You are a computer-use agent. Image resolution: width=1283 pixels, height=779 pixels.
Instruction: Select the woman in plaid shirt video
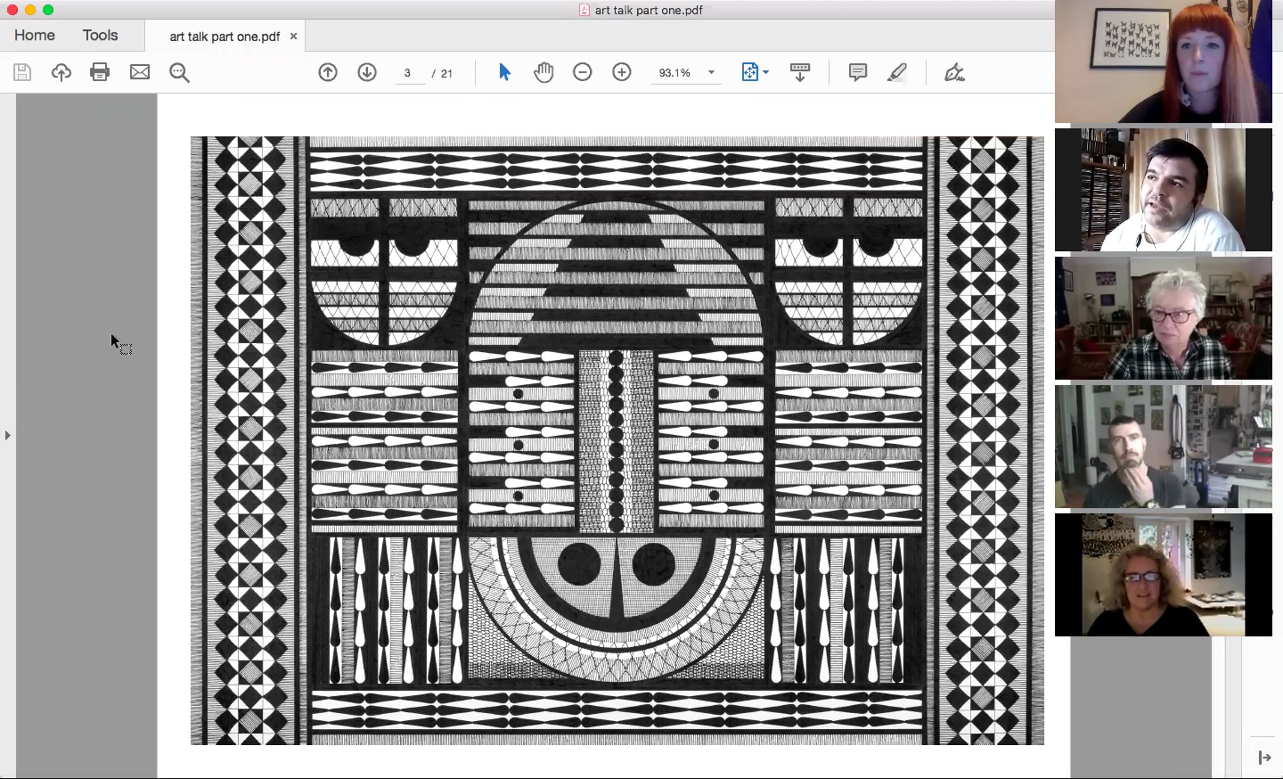[x=1163, y=318]
